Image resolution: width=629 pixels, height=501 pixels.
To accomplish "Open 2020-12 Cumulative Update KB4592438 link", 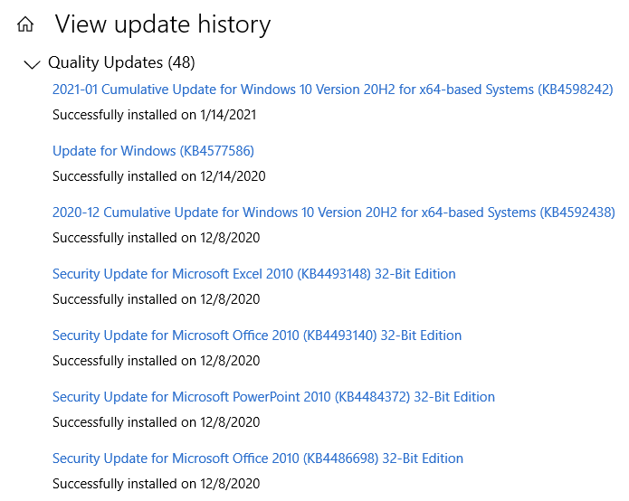I will point(333,213).
